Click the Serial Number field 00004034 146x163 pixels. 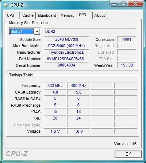(x=66, y=65)
